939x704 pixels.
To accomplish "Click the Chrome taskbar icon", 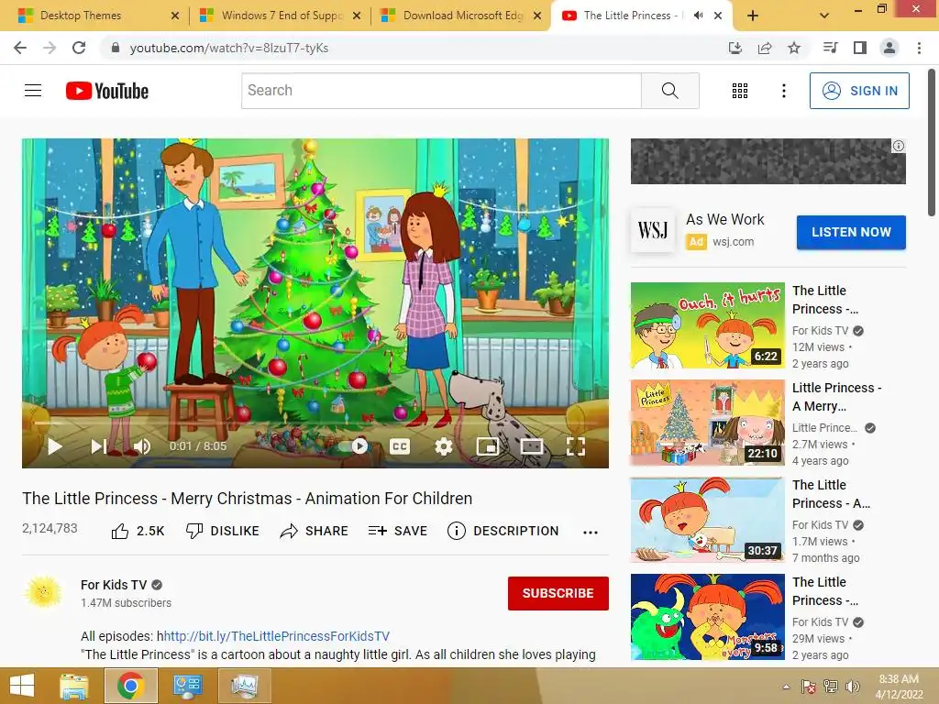I will click(131, 686).
